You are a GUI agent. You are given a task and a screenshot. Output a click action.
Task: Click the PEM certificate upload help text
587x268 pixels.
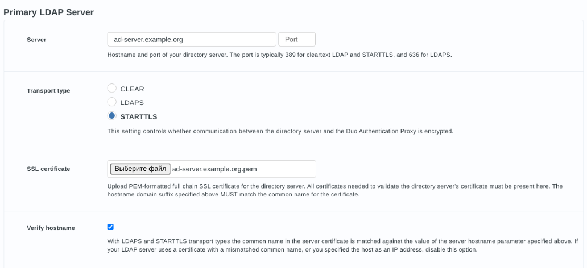pos(334,190)
